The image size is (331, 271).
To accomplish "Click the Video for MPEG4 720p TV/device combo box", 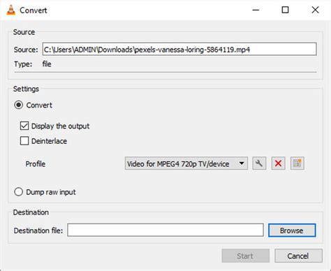I will [x=186, y=163].
